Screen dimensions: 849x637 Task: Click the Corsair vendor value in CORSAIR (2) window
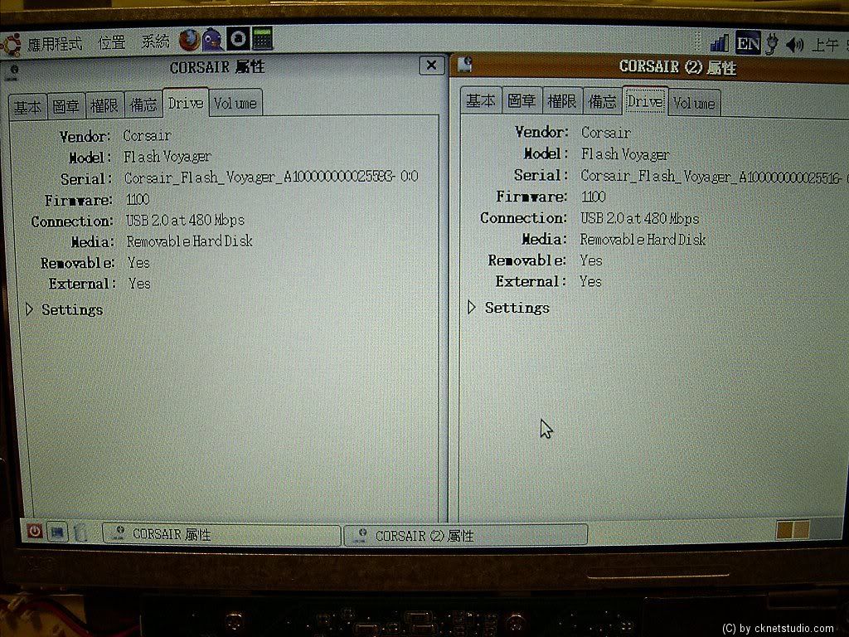(x=605, y=133)
